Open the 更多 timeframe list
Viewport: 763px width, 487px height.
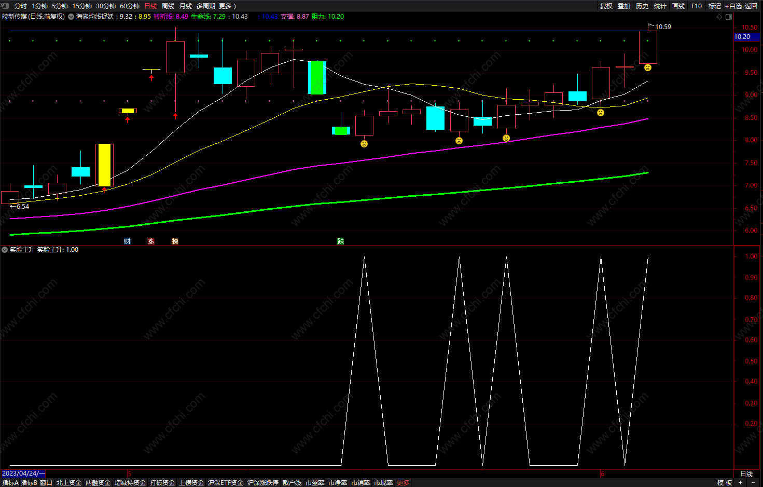[x=227, y=6]
